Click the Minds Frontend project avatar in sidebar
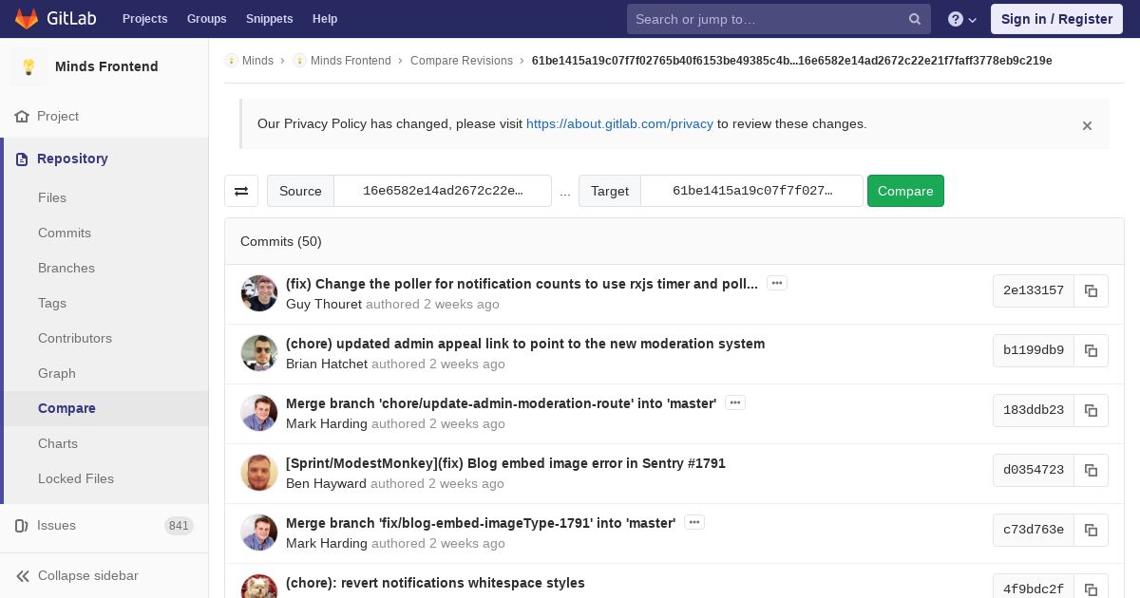The image size is (1140, 598). click(x=28, y=66)
